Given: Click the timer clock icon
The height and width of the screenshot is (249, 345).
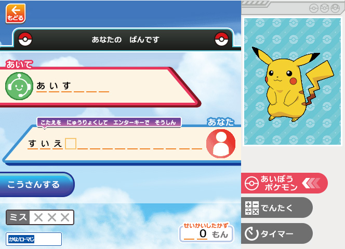Looking at the screenshot, I should point(251,233).
